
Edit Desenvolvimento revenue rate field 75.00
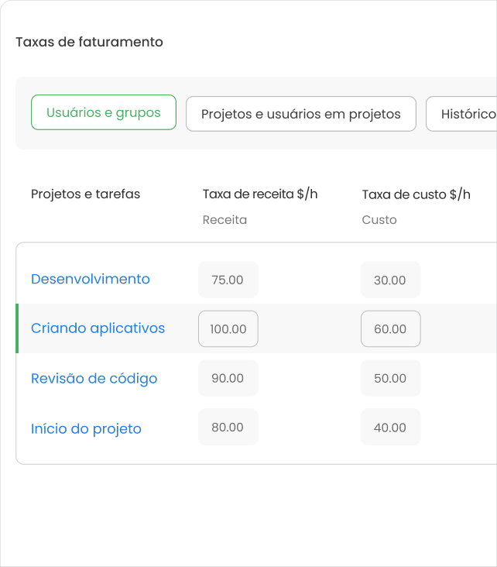coord(228,280)
